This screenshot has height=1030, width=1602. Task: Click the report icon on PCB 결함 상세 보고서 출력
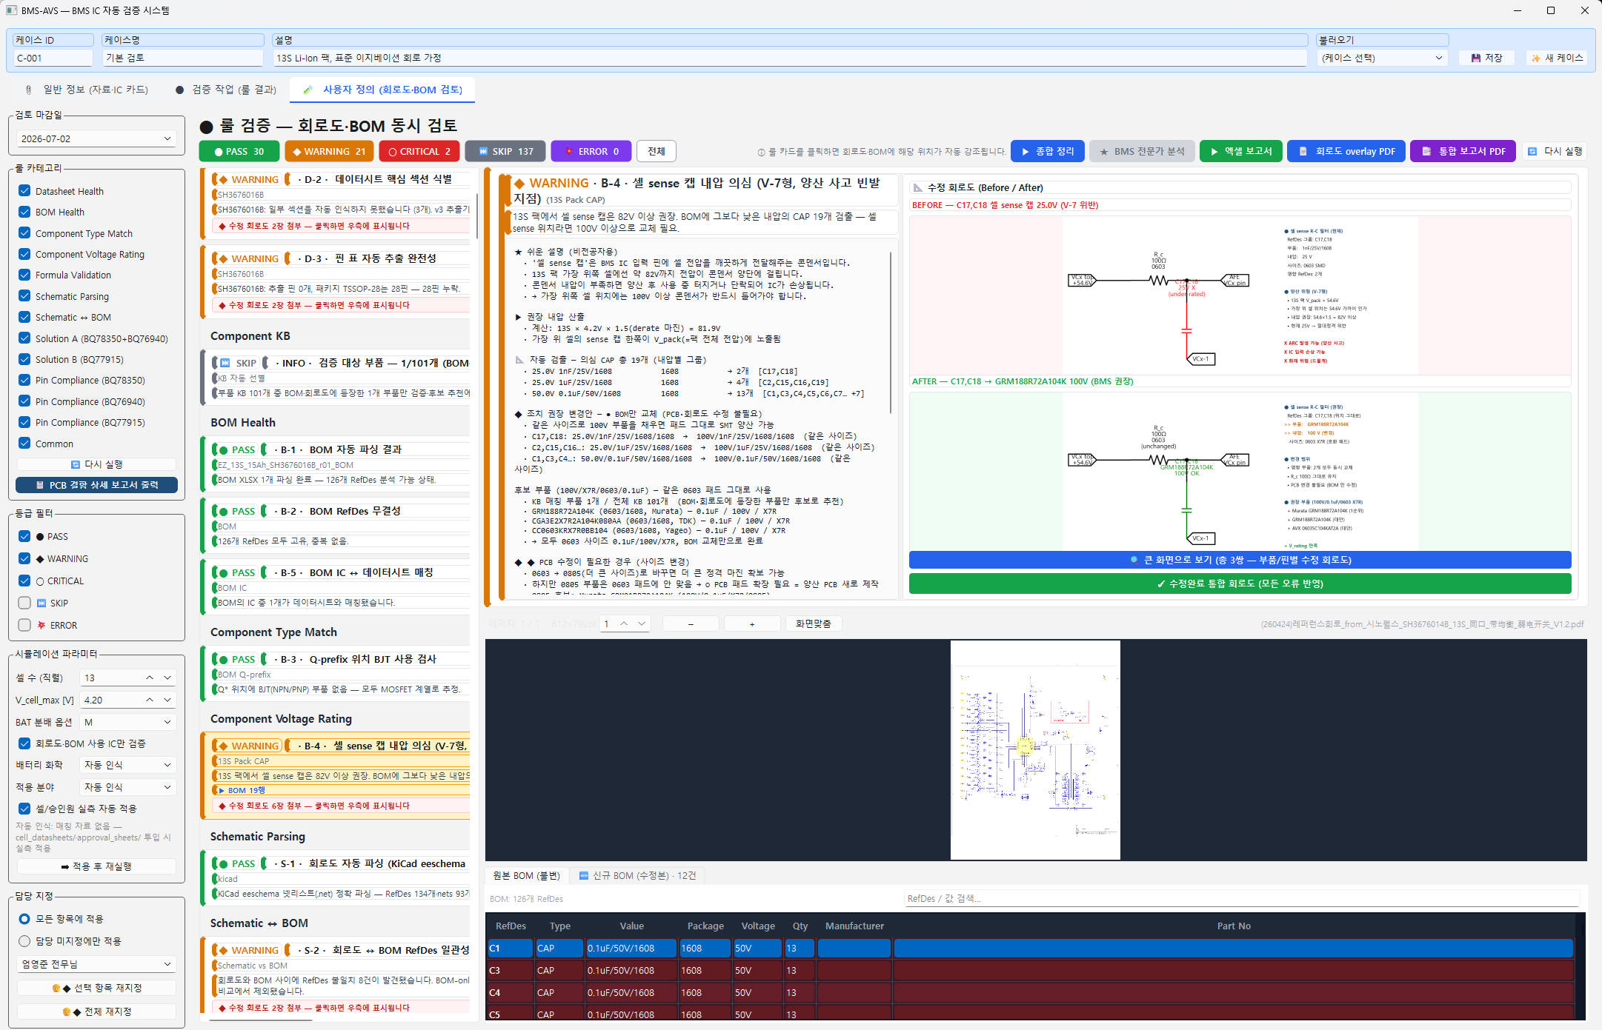click(x=40, y=485)
